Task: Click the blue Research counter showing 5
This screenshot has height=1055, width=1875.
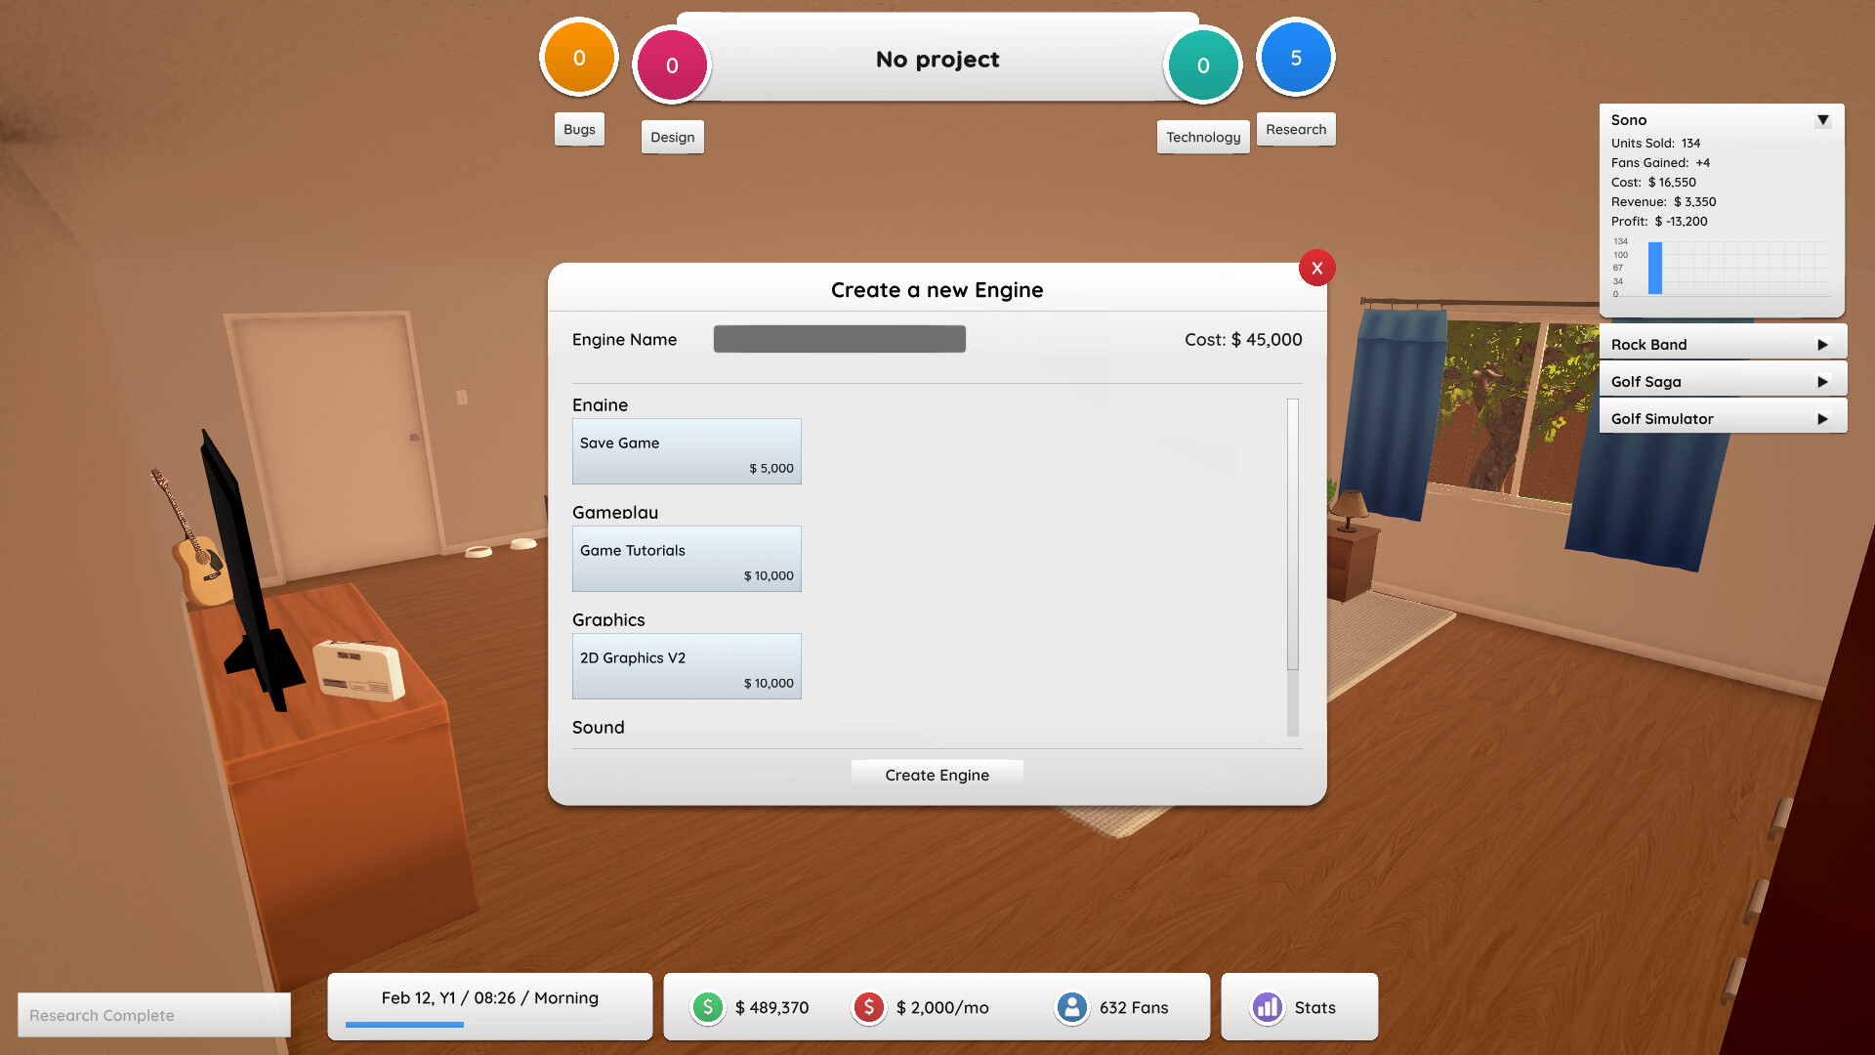Action: [1295, 58]
